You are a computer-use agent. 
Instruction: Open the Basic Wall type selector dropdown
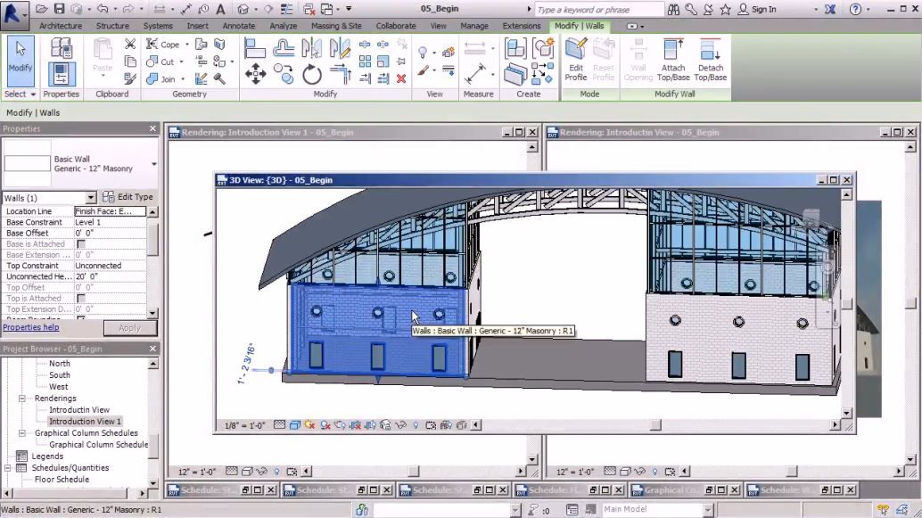pyautogui.click(x=153, y=164)
